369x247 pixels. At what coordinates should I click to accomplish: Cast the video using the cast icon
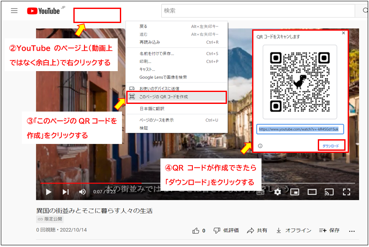[x=329, y=192]
